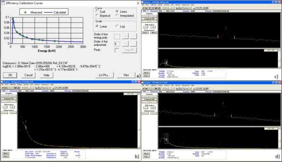
Task: Click the 'Measured' legend entry
Action: coord(33,12)
